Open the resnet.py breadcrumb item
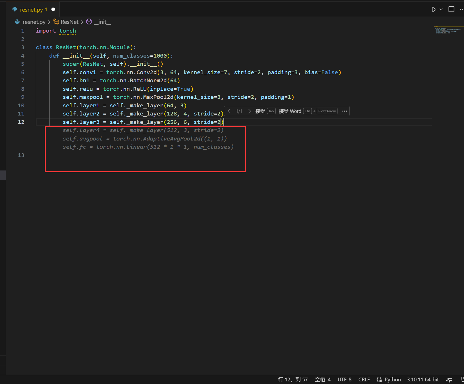Image resolution: width=464 pixels, height=384 pixels. pos(34,22)
